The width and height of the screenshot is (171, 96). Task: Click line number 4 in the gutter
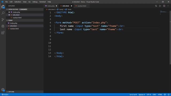pyautogui.click(x=50, y=23)
